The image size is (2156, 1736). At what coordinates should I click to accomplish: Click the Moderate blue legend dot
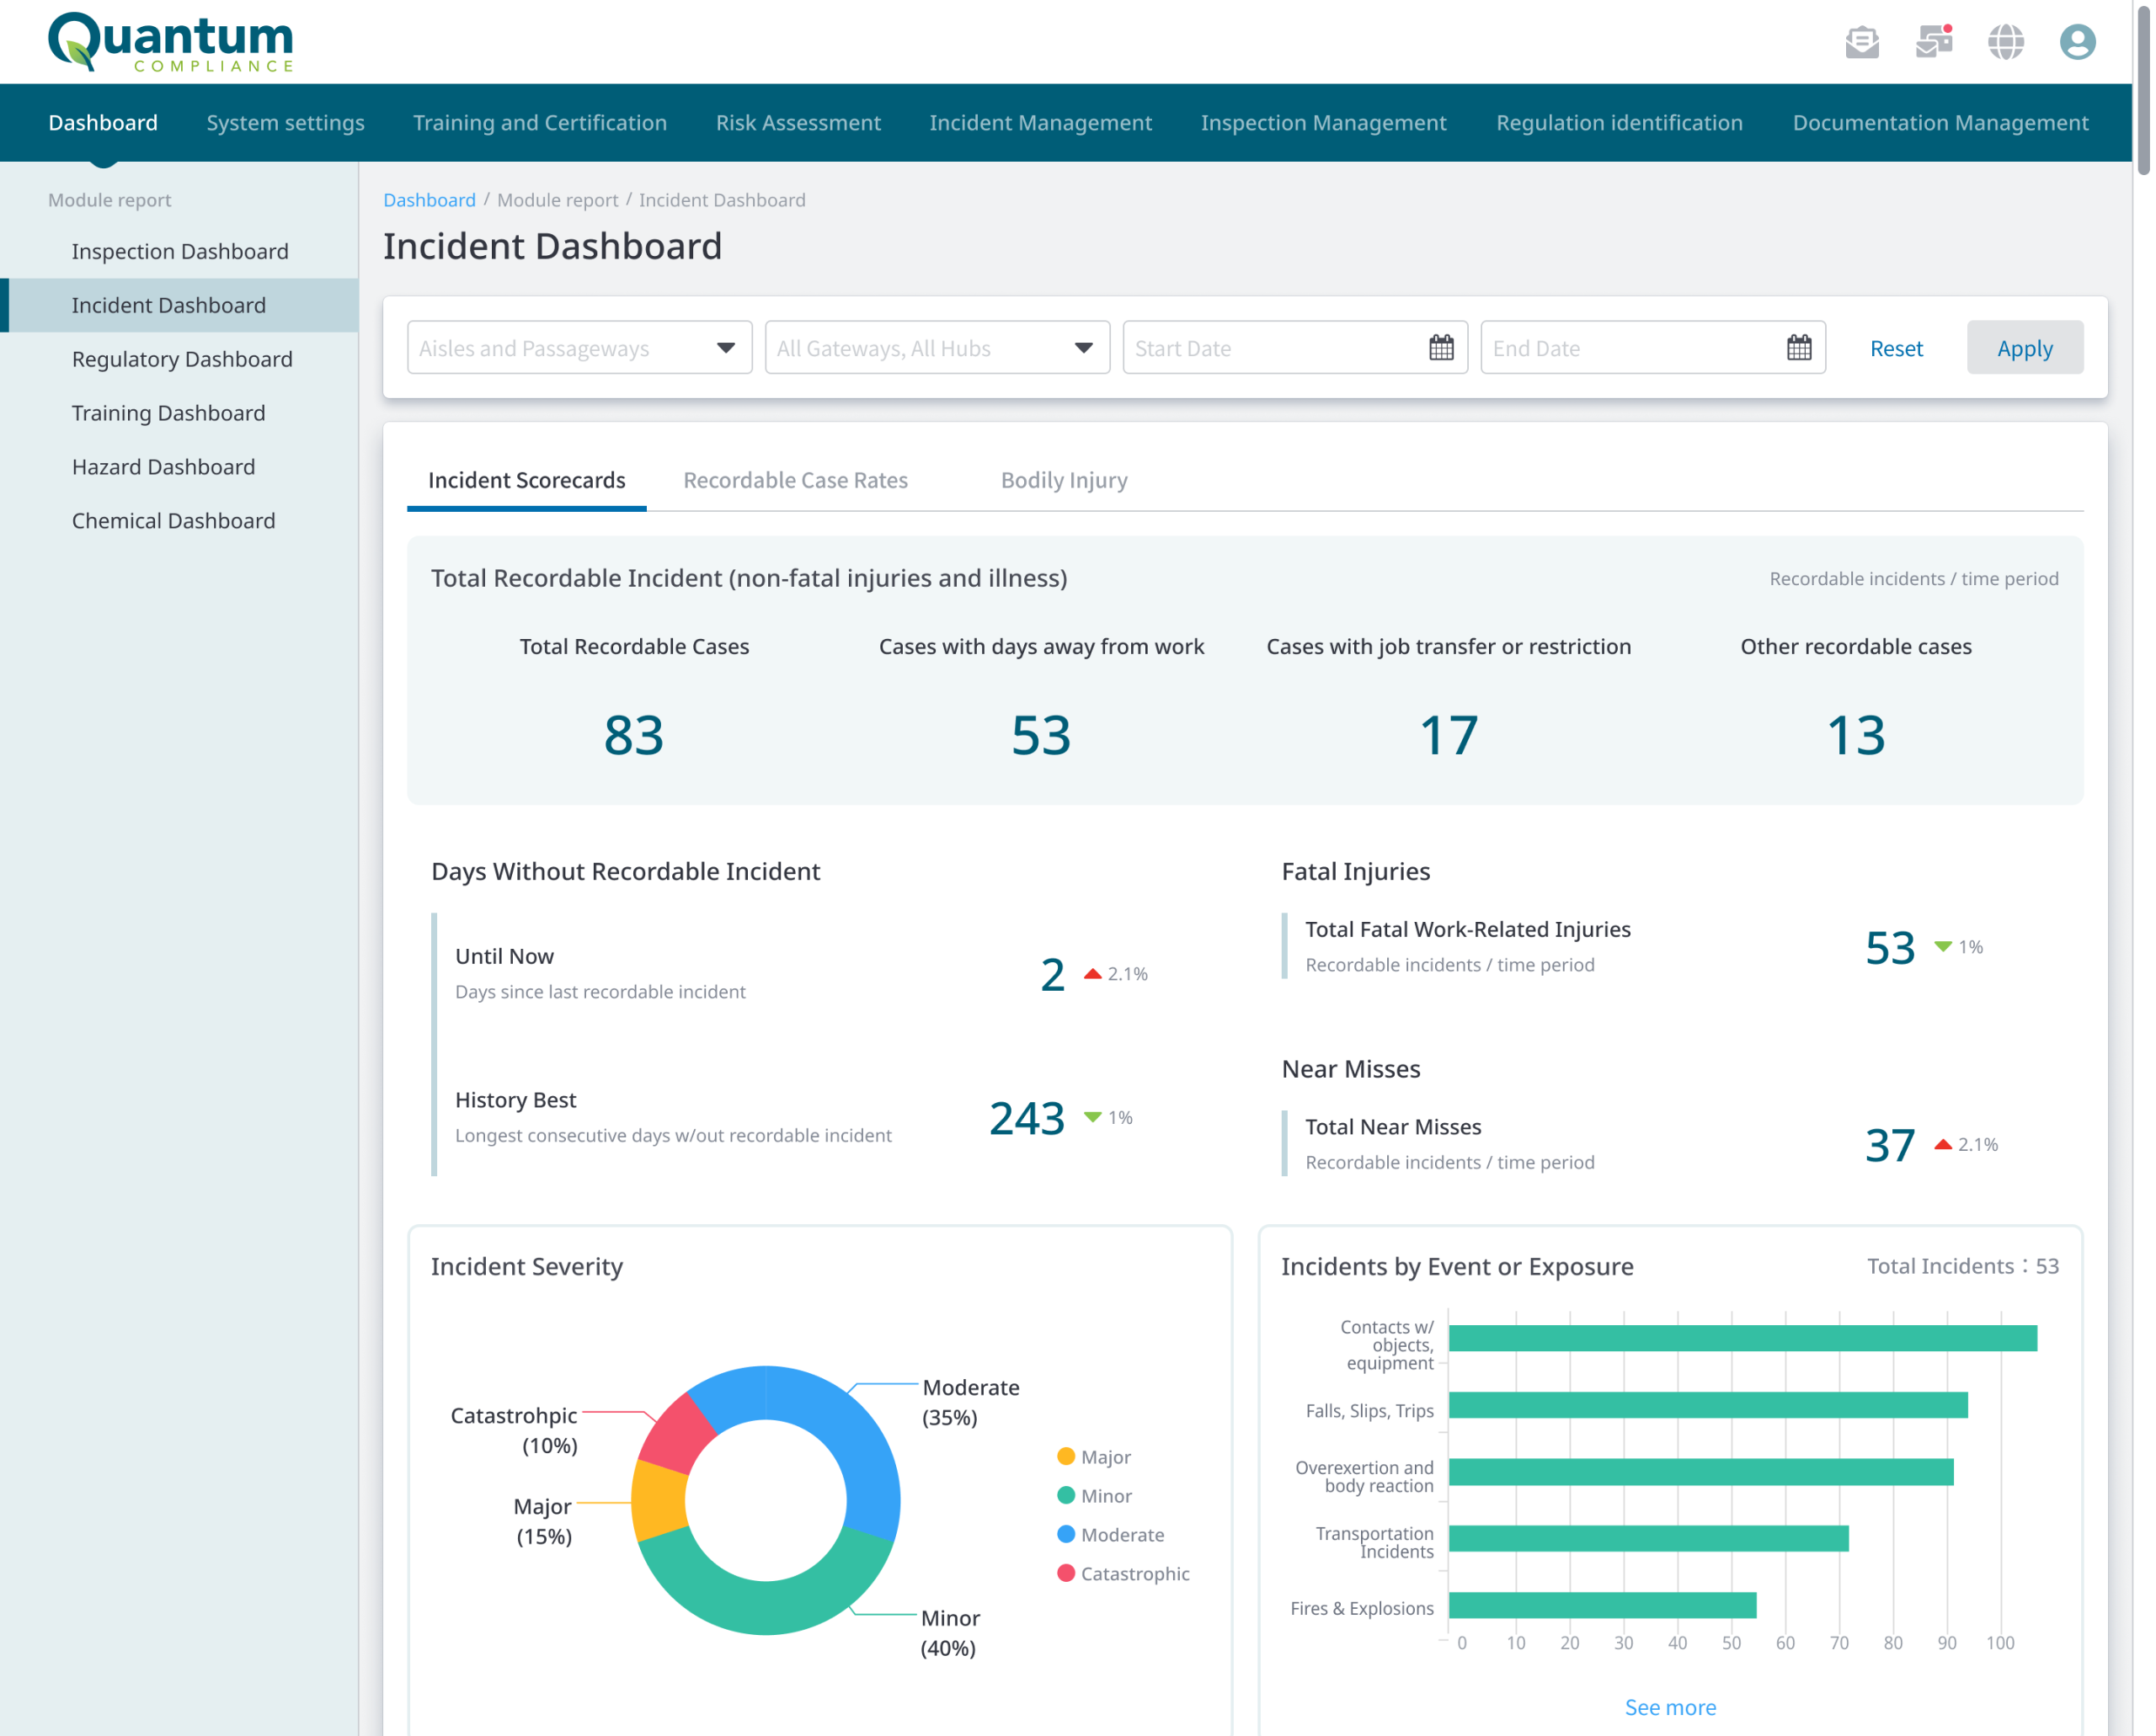[x=1065, y=1535]
